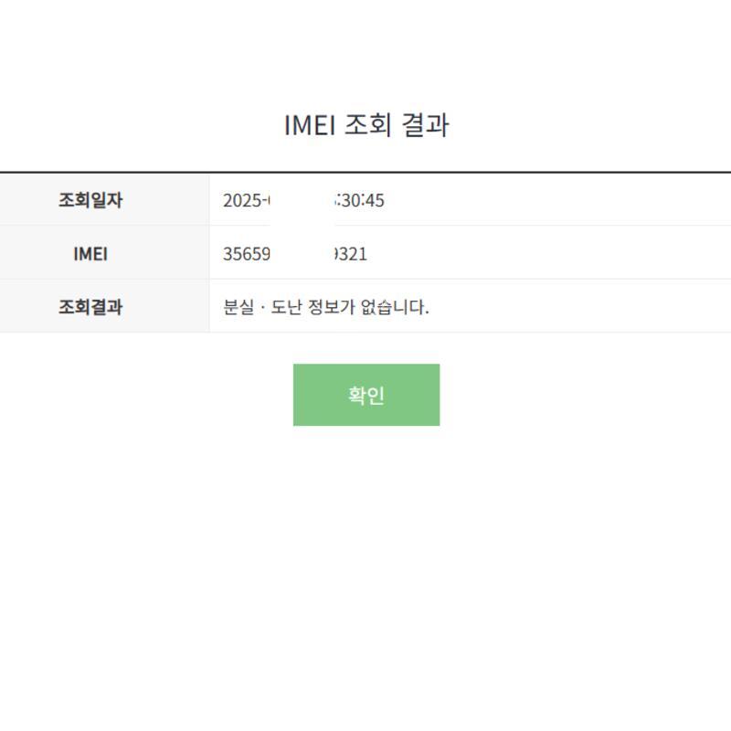731x731 pixels.
Task: Click the 30:45 time portion
Action: point(363,200)
